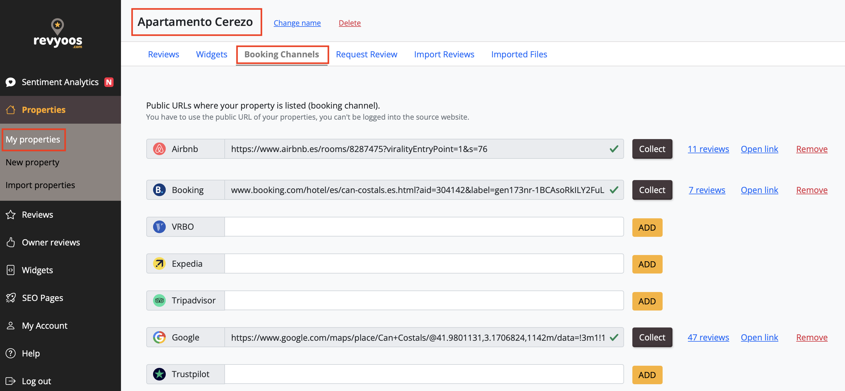The image size is (845, 391).
Task: Click Change name link
Action: 297,23
